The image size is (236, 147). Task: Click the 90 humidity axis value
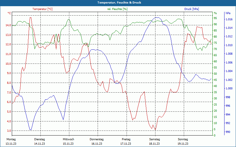click(215, 24)
